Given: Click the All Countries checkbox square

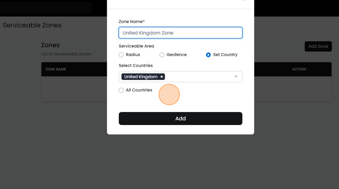Looking at the screenshot, I should [121, 90].
